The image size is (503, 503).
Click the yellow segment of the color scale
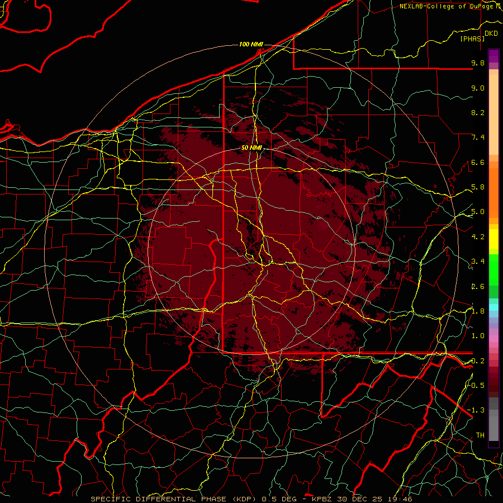(x=493, y=239)
